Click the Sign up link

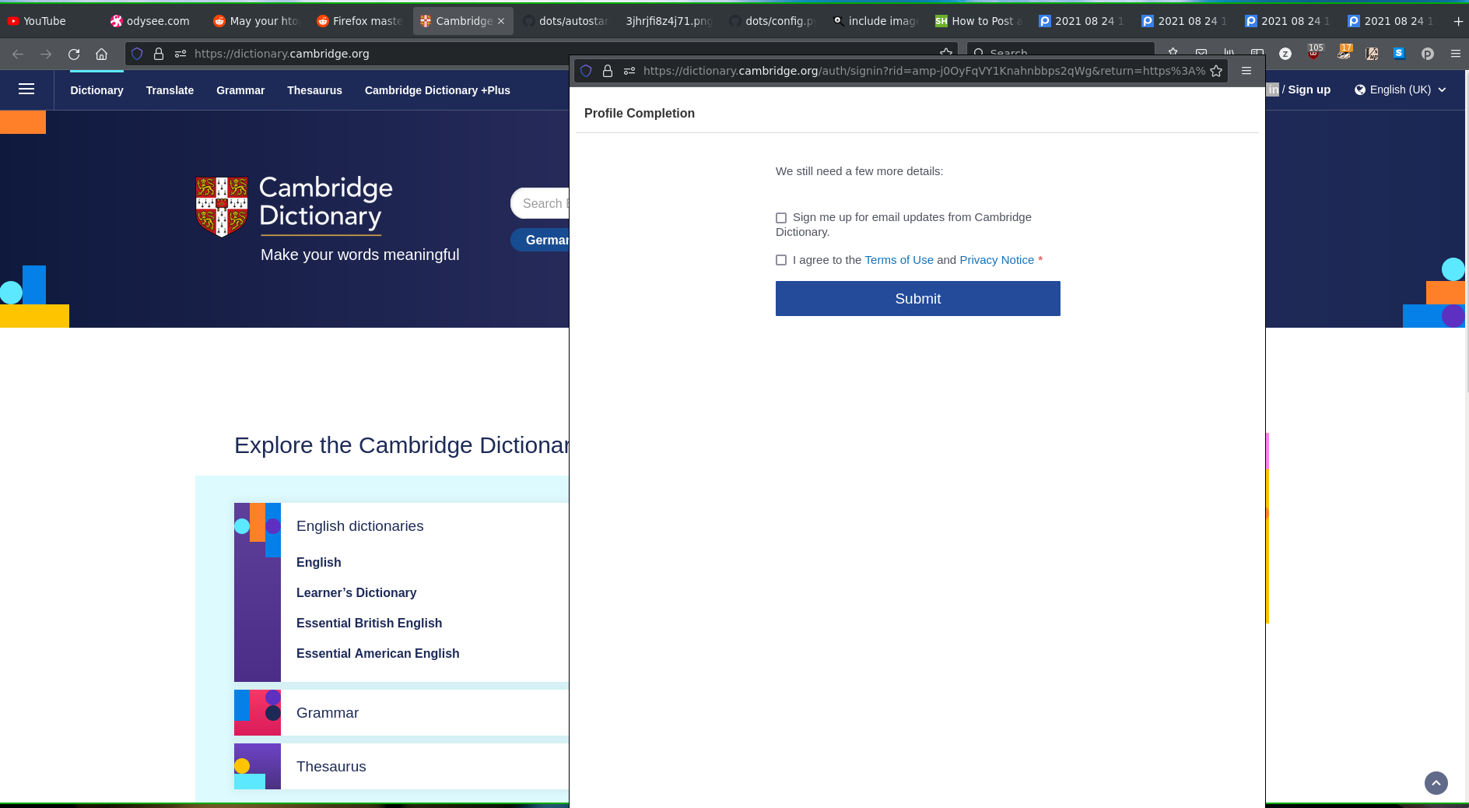1309,90
